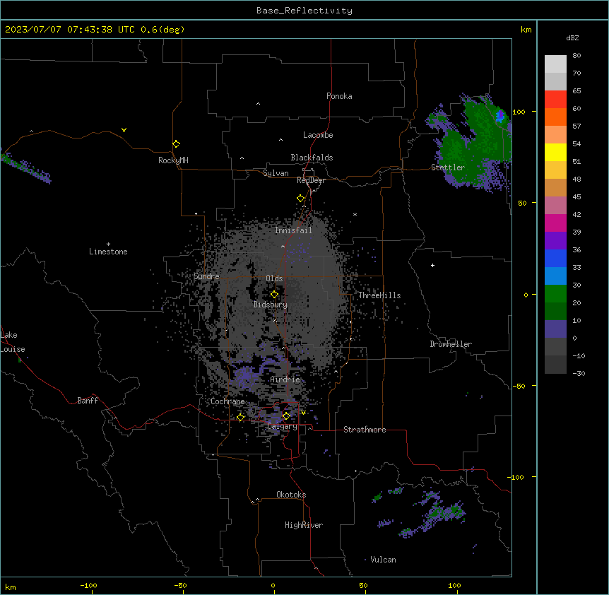Select the ThreeHills label
609x595 pixels.
[379, 295]
